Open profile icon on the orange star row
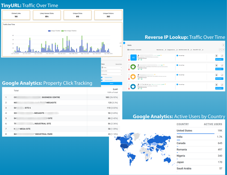 (x=216, y=75)
